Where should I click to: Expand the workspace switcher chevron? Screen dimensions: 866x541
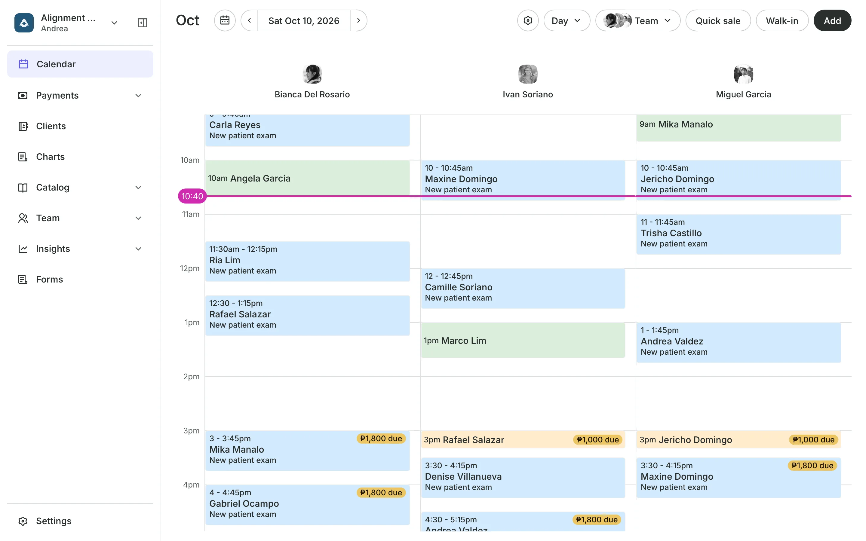click(114, 23)
